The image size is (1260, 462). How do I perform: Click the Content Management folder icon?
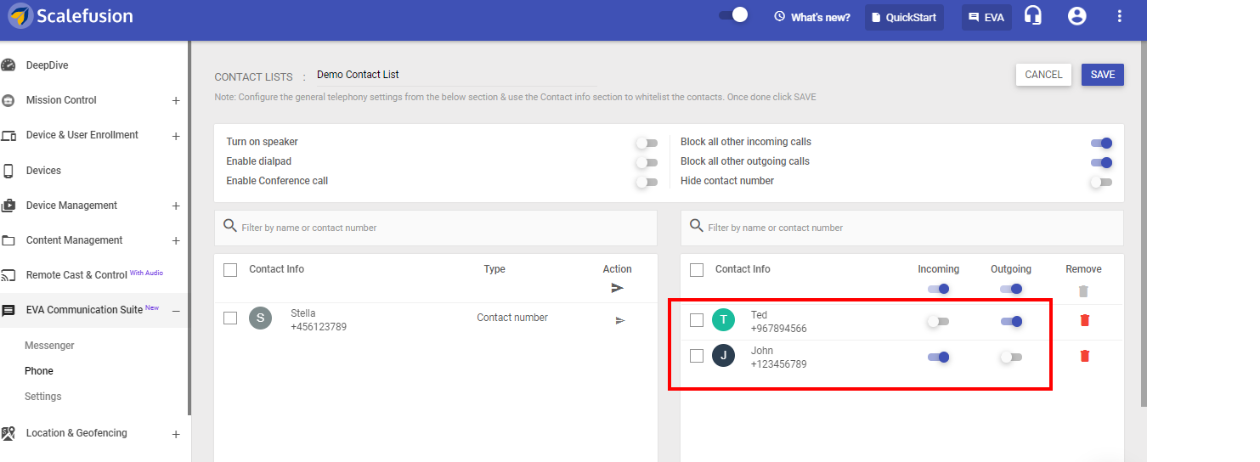(8, 240)
